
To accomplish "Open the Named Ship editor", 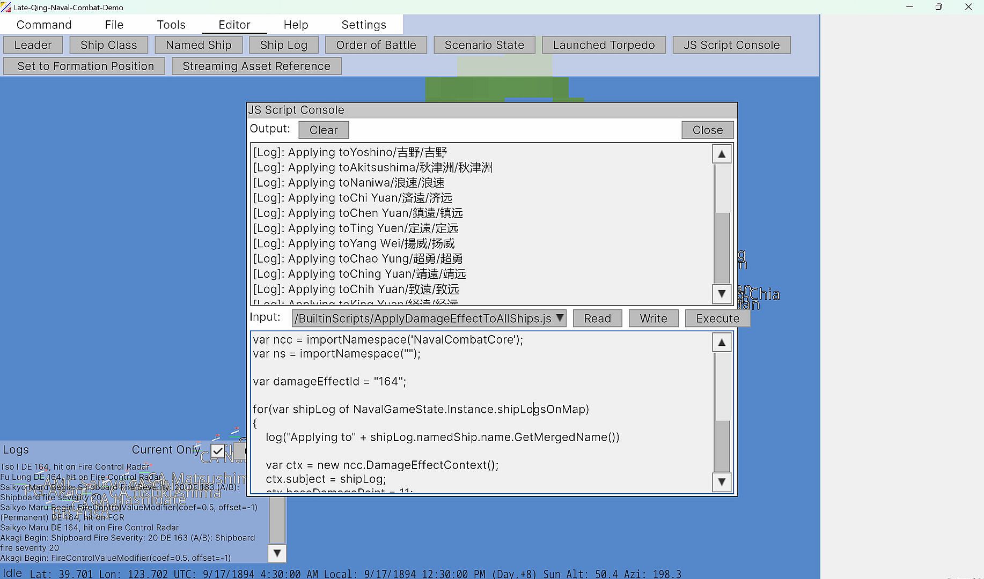I will 199,45.
